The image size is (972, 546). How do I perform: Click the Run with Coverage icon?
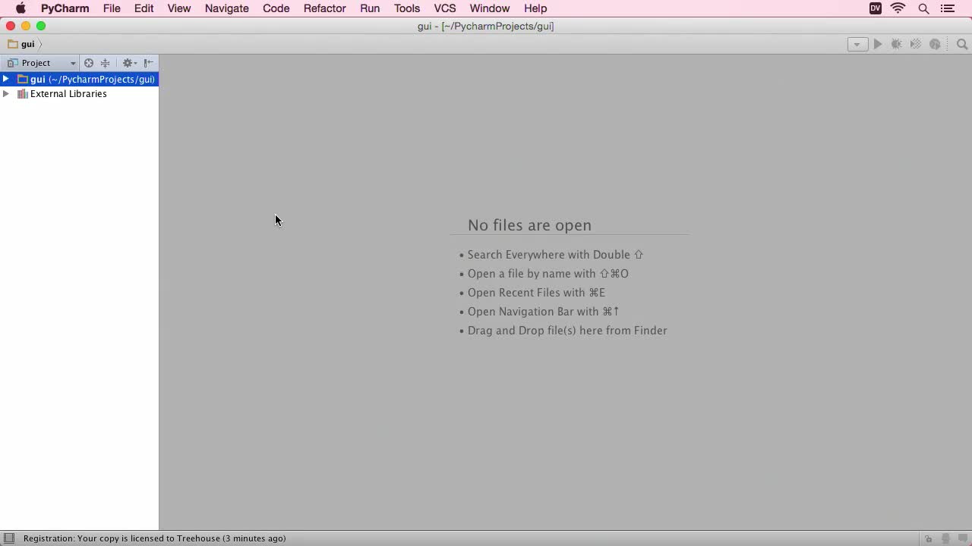click(916, 44)
